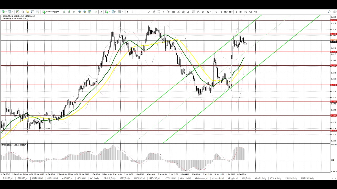Switch to the GOLD,H1 chart tab
Viewport: 337px width, 189px height.
point(81,178)
